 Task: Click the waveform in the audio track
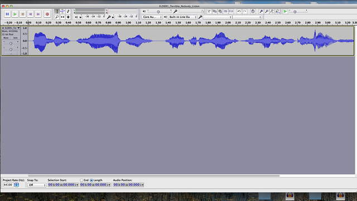coord(191,41)
